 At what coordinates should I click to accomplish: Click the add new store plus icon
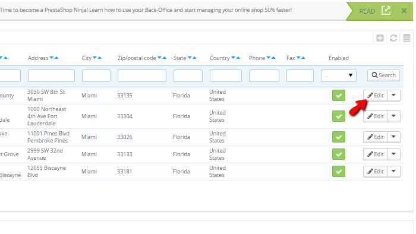click(380, 38)
